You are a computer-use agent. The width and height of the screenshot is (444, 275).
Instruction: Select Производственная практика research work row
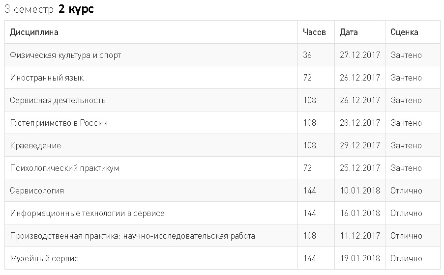coord(132,236)
